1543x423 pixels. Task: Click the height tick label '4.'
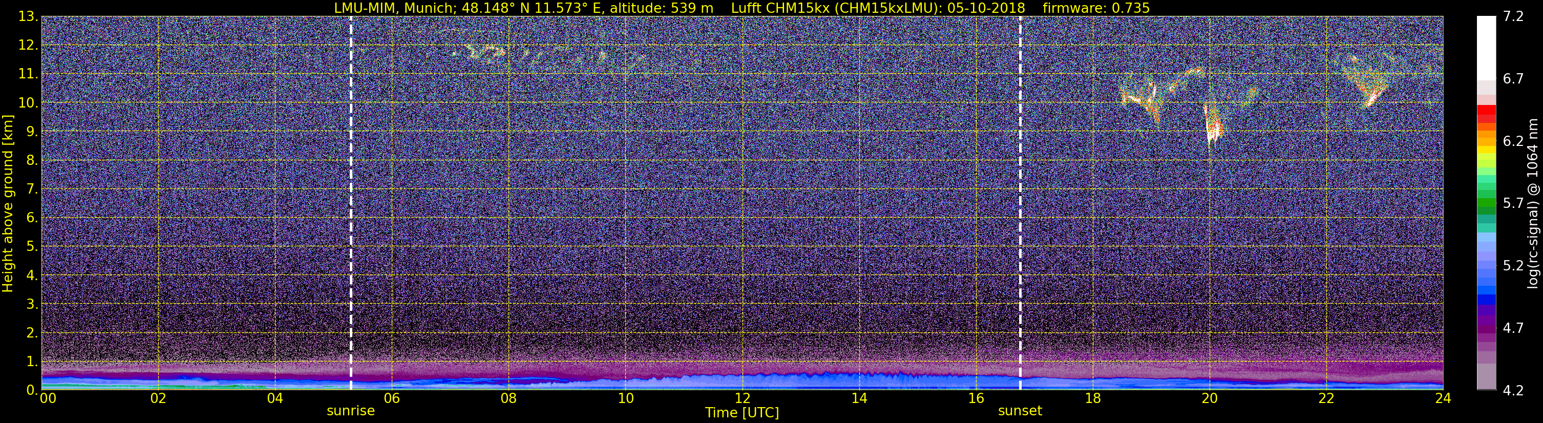[31, 275]
